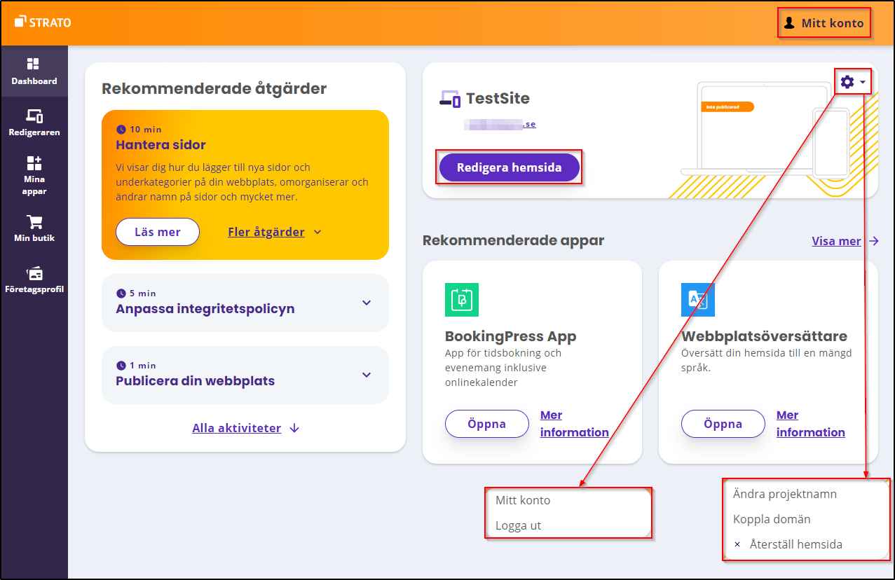Expand Anpassa integritetspolicyn section
The image size is (895, 580).
pyautogui.click(x=366, y=303)
